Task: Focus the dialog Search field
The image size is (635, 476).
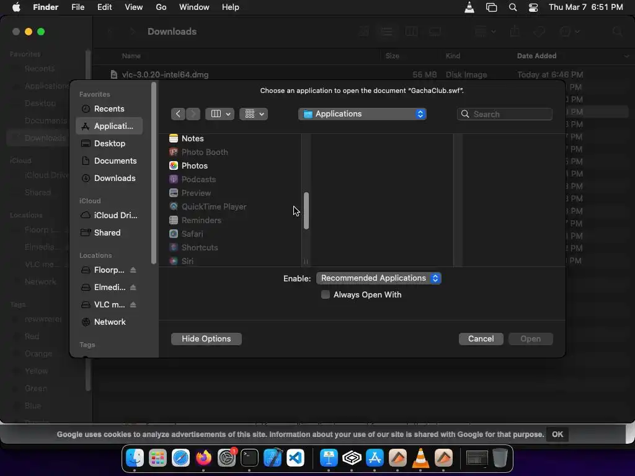Action: point(505,114)
